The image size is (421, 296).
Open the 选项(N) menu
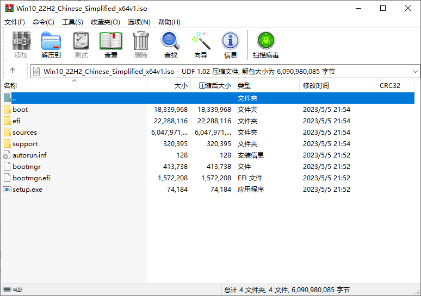click(x=139, y=22)
